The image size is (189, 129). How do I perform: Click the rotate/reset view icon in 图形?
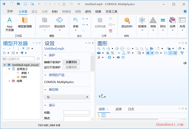point(158,49)
